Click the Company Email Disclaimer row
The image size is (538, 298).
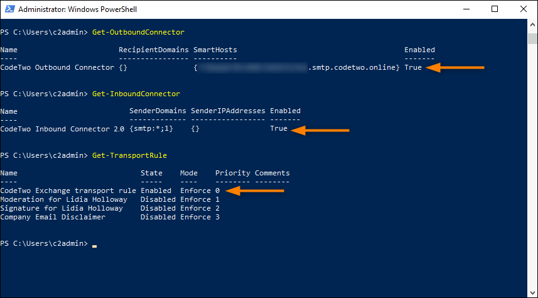point(110,218)
